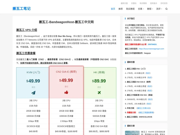Click 实时库存 in the top bar
The width and height of the screenshot is (180, 135).
164,3
